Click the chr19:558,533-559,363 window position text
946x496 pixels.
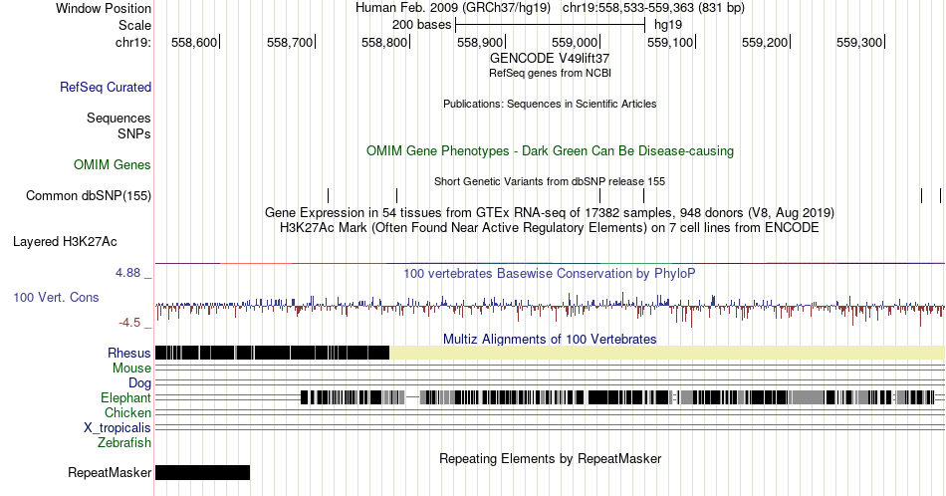tap(653, 8)
